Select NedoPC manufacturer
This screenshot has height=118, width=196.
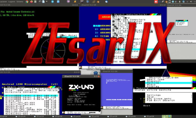(118, 34)
